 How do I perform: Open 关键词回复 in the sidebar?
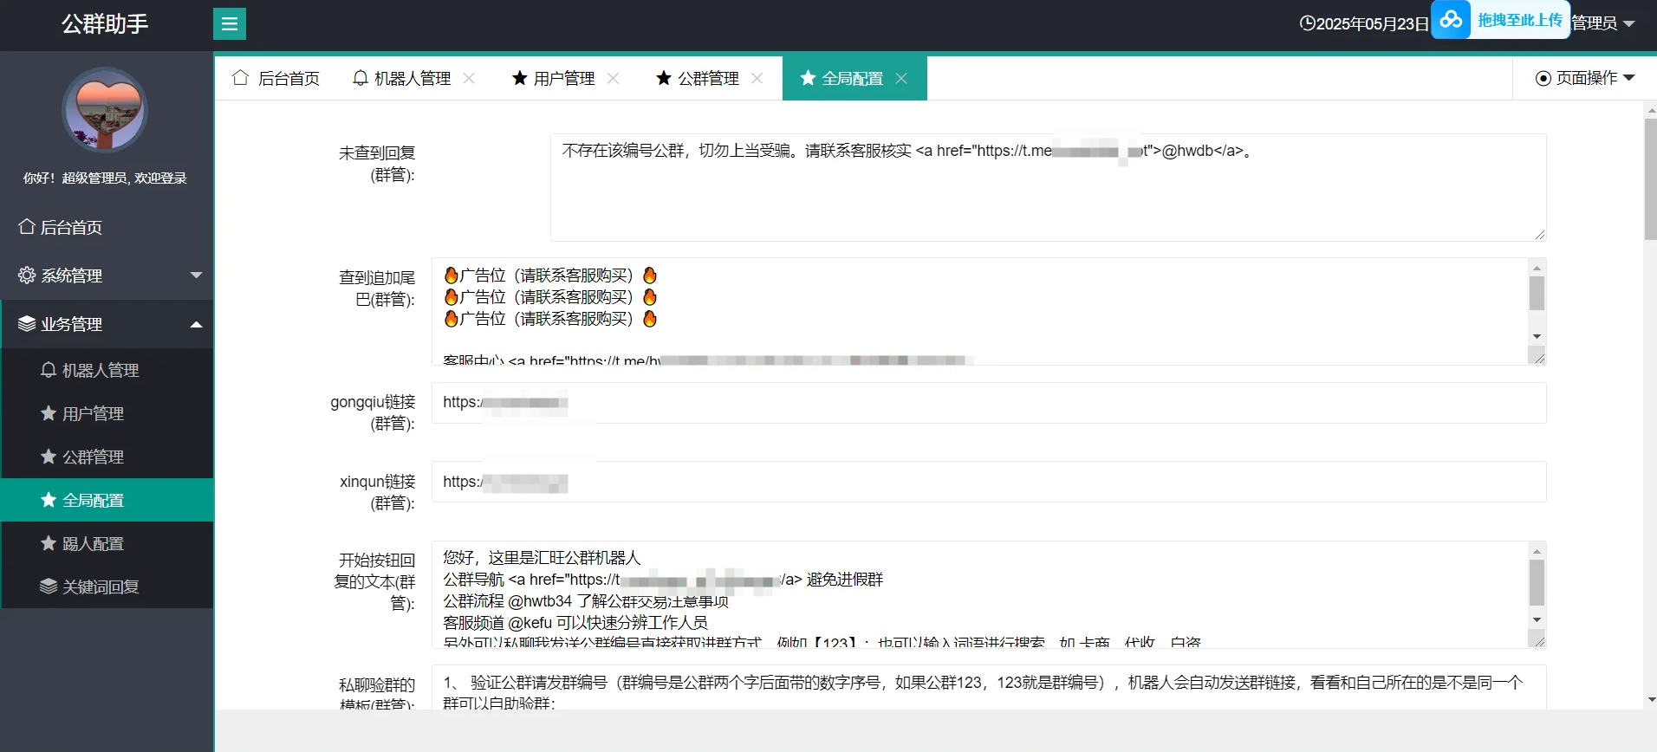[x=107, y=587]
